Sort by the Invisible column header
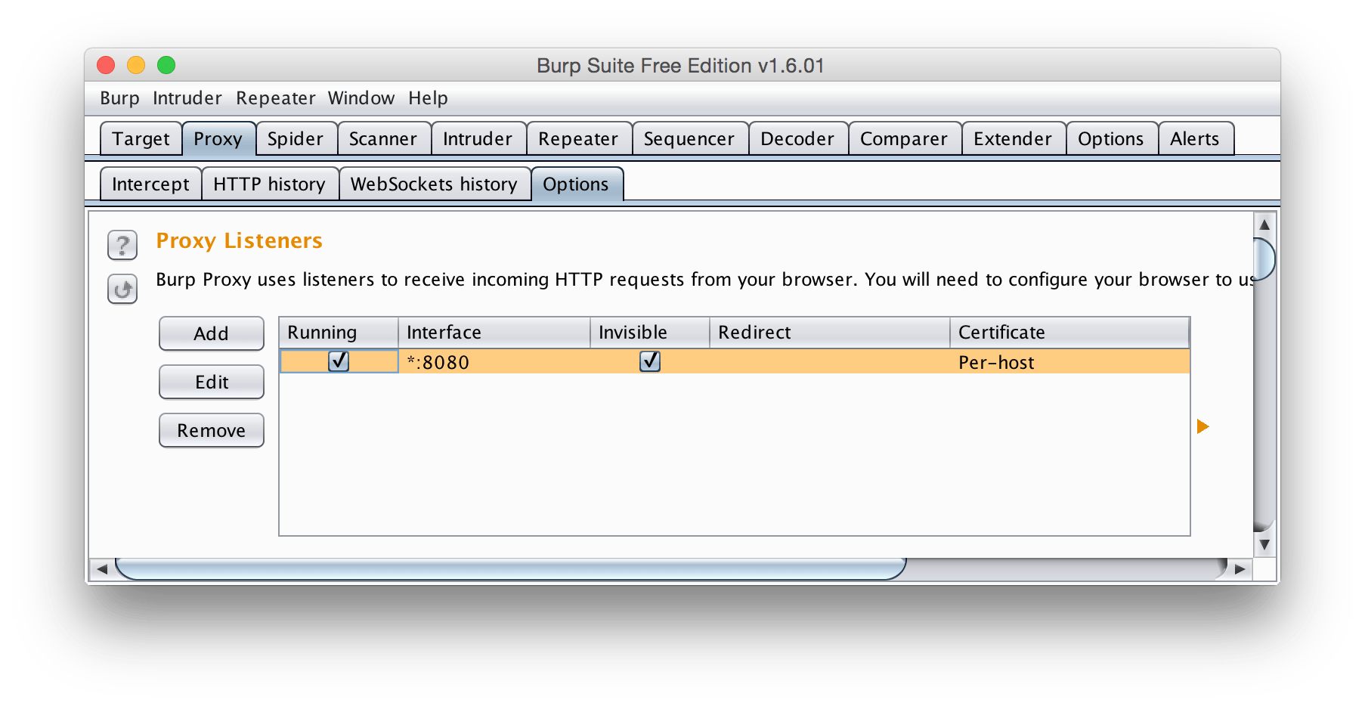Screen dimensions: 1365x706 pyautogui.click(x=650, y=333)
